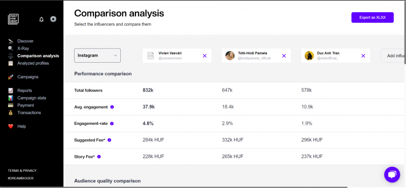Viewport: 406px width, 188px height.
Task: Click the 296k HUF suggested fee
Action: [x=312, y=140]
